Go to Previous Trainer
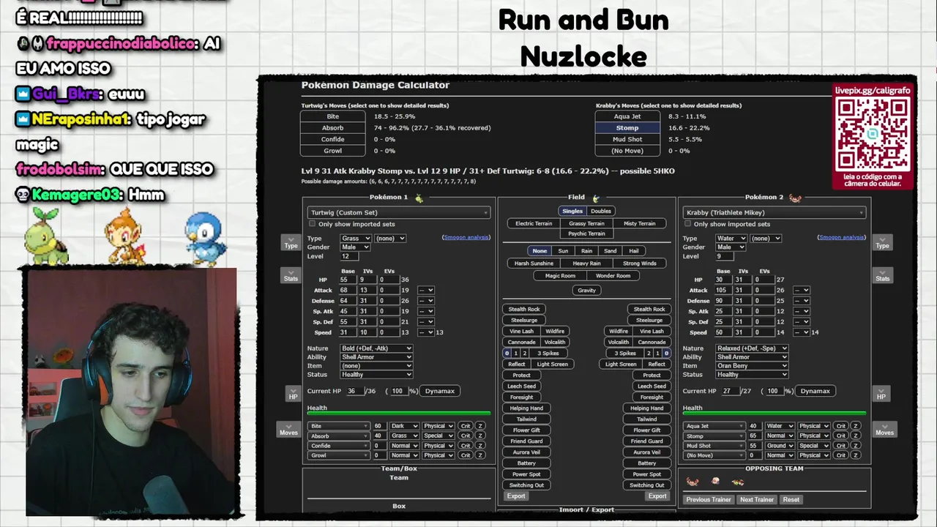The height and width of the screenshot is (527, 937). coord(708,499)
